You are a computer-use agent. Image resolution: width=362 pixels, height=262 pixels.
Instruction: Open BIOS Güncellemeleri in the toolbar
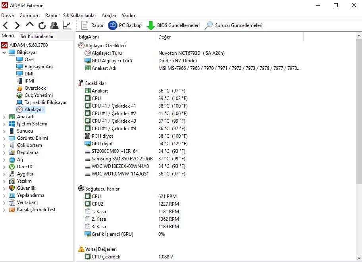[x=173, y=25]
